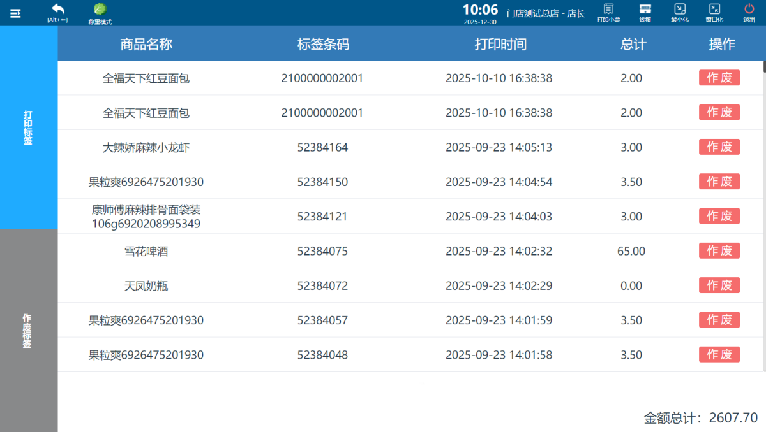Viewport: 766px width, 432px height.
Task: Click the 商品名称 column header
Action: click(146, 44)
